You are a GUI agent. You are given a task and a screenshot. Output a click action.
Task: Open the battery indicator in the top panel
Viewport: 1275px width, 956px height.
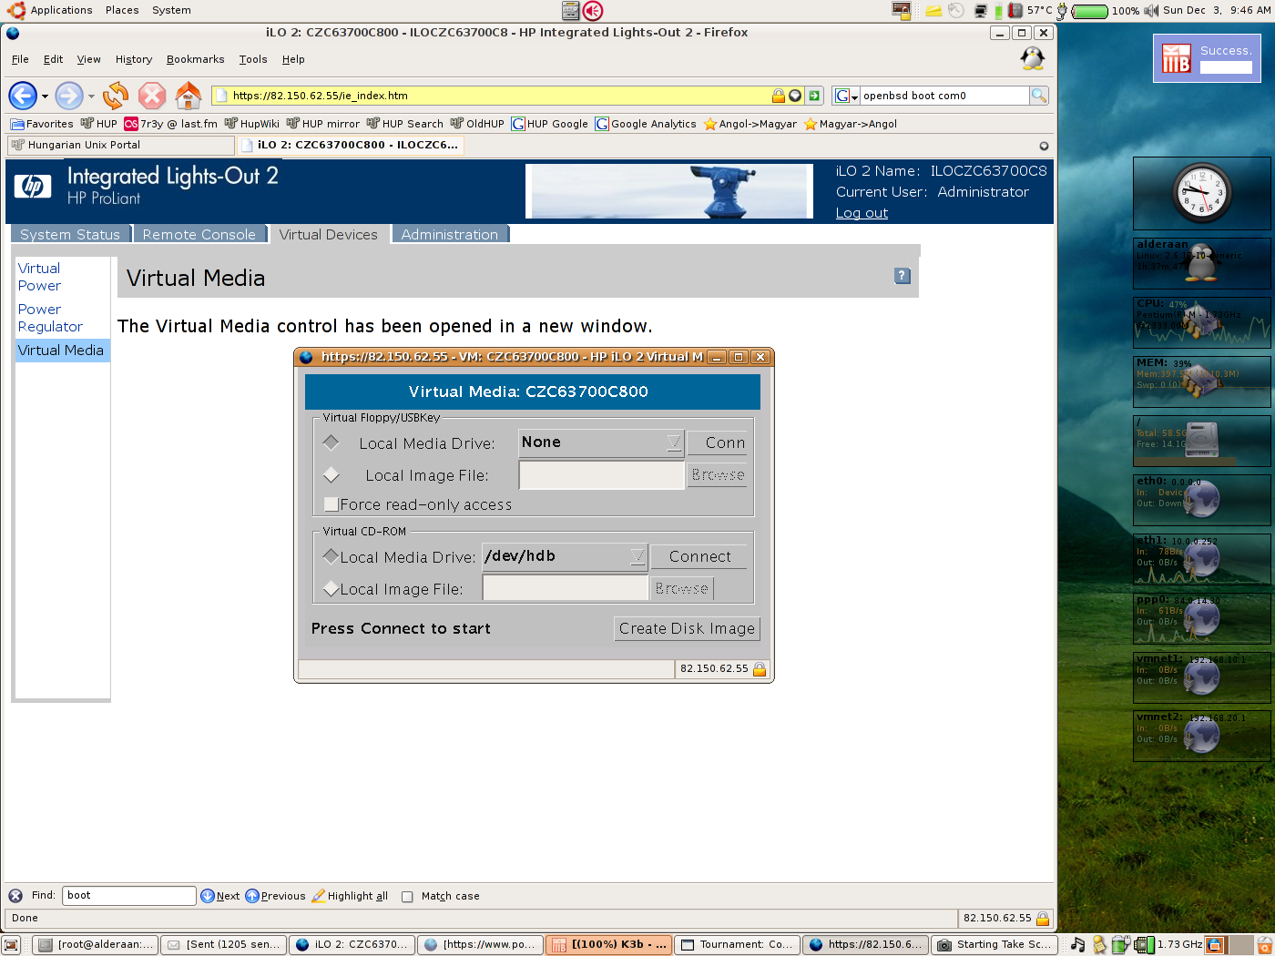click(x=1090, y=11)
